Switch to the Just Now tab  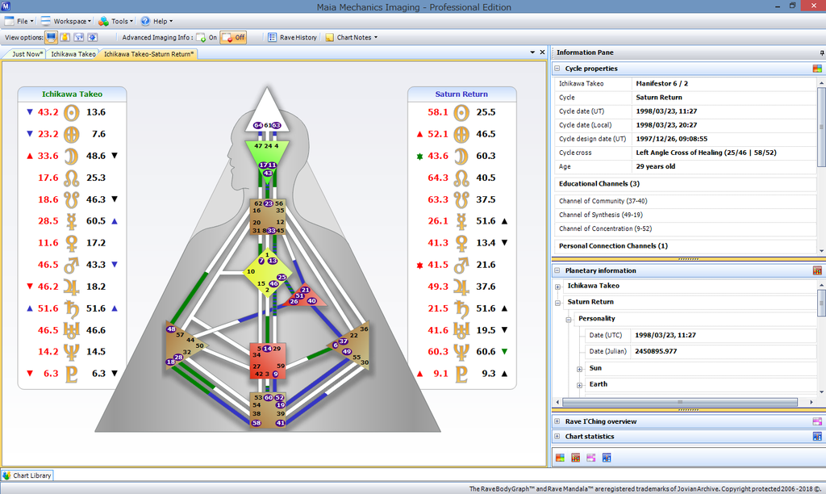click(x=27, y=54)
